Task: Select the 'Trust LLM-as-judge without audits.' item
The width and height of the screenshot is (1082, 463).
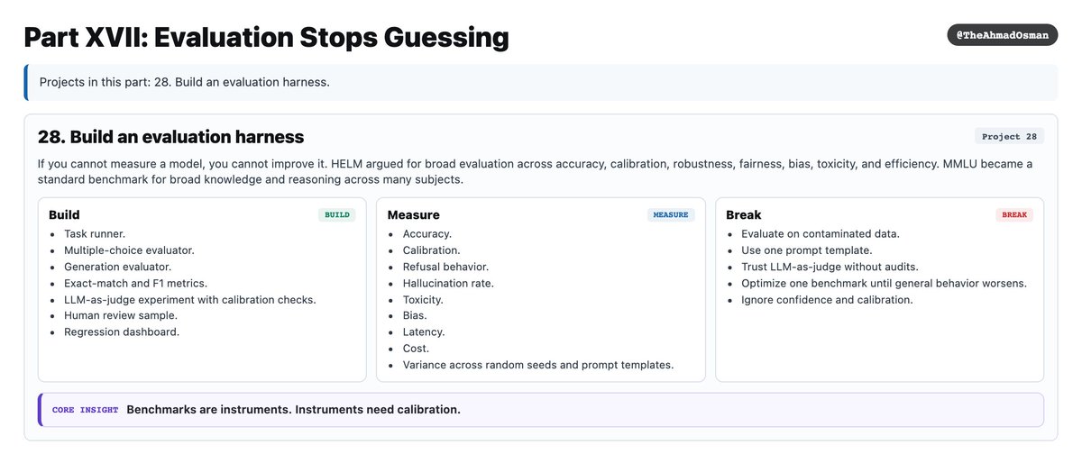Action: pos(830,267)
